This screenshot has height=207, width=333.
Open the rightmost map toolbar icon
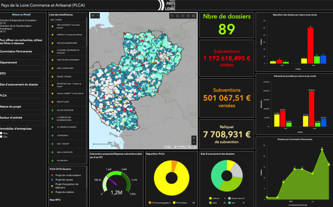[193, 16]
